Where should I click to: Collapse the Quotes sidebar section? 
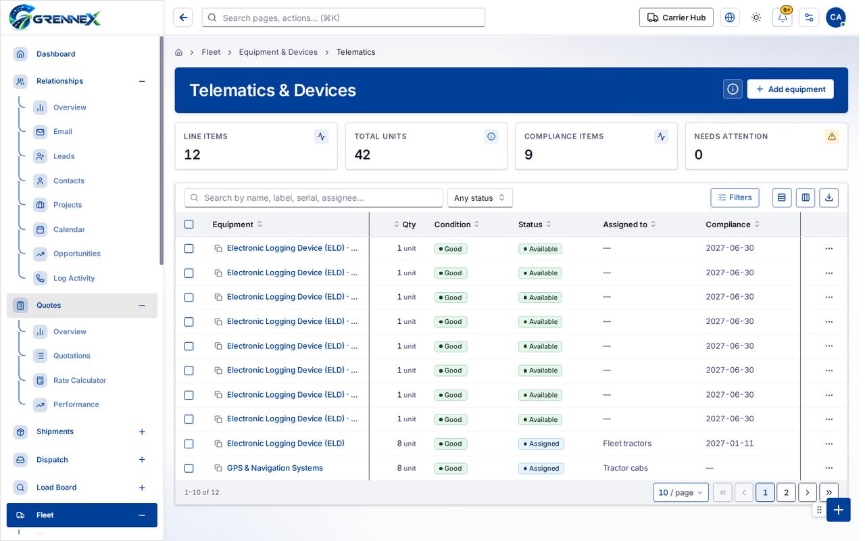(x=142, y=306)
